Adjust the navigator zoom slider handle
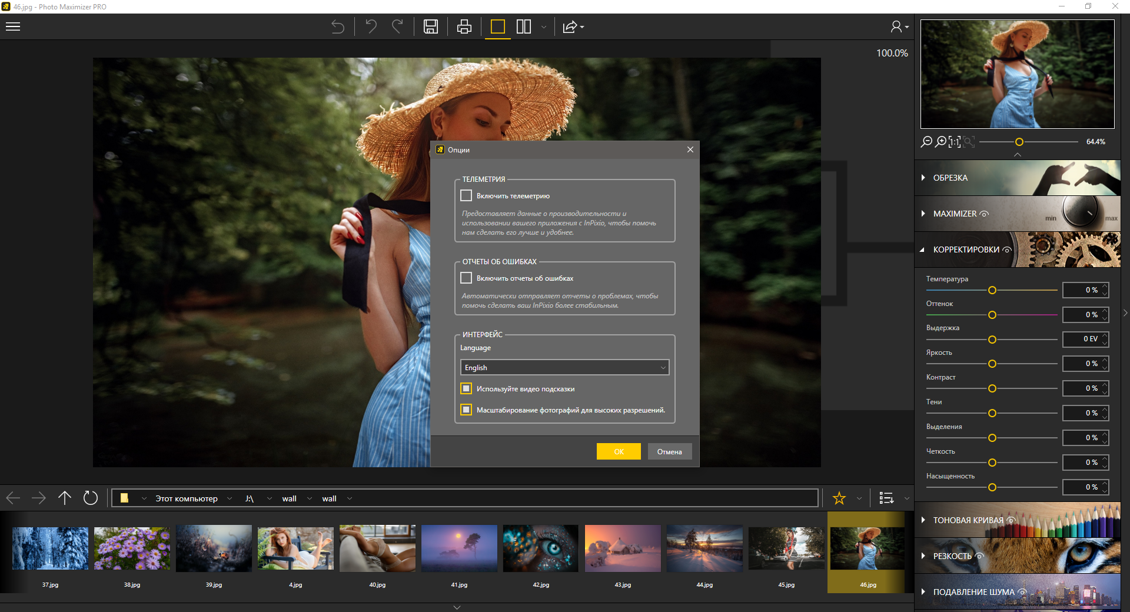 pyautogui.click(x=1019, y=142)
